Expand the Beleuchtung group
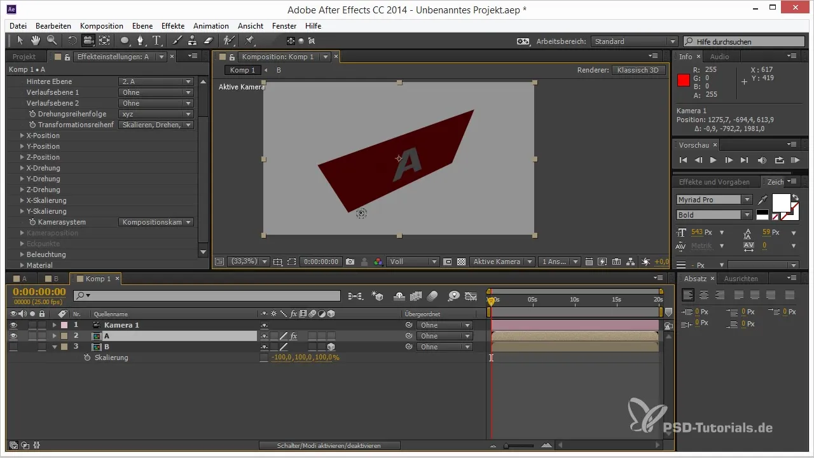814x458 pixels. tap(22, 254)
